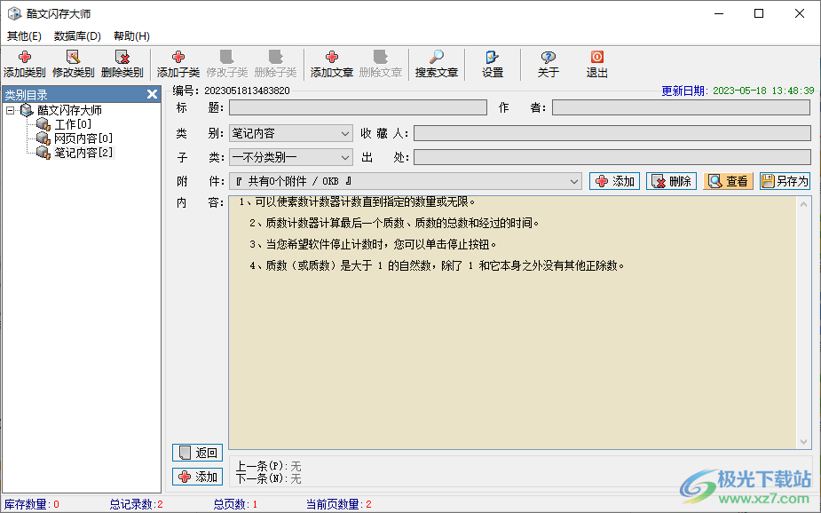Click the 库存数量 status entry
Viewport: 821px width, 513px height.
(x=31, y=505)
